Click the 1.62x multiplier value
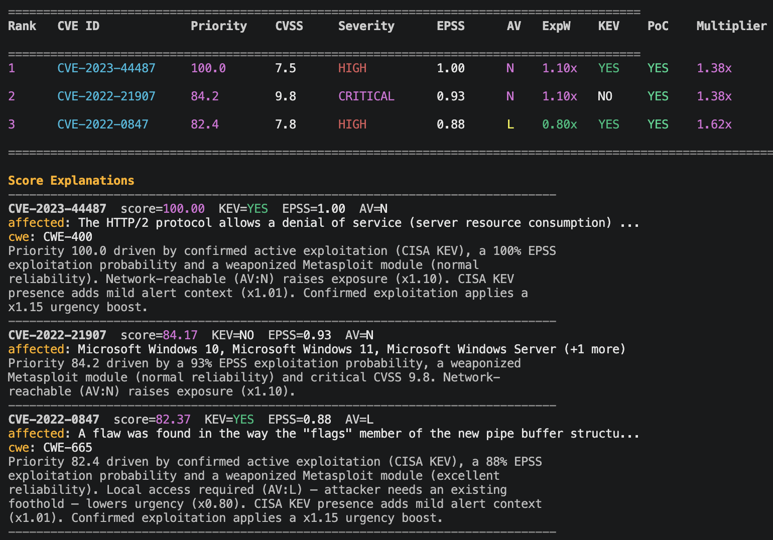 (714, 124)
